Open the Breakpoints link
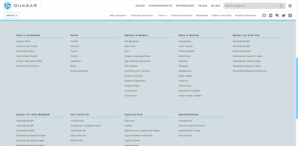 [185, 71]
